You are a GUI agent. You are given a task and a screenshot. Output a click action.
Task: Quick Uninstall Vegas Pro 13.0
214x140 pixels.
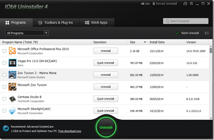(x=106, y=63)
